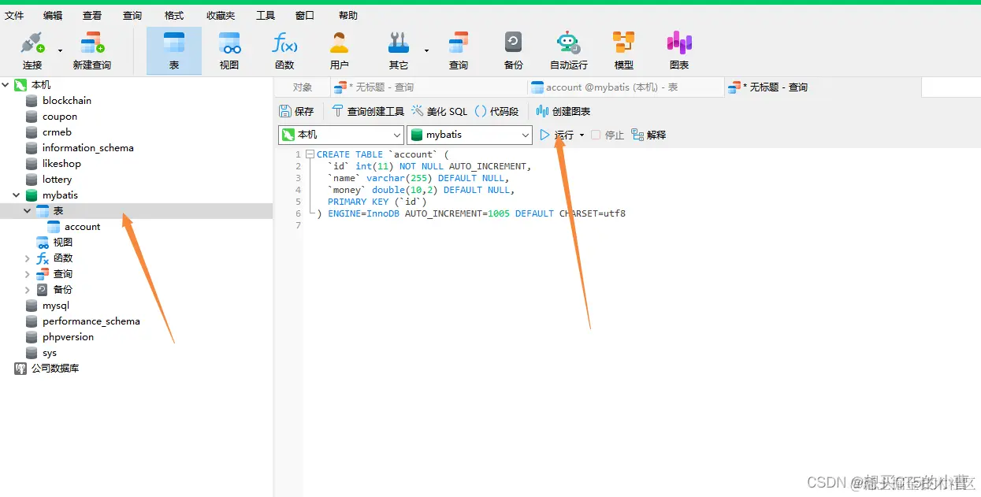Screen dimensions: 981x497
Task: Click the Stop (停止) button
Action: [x=608, y=135]
